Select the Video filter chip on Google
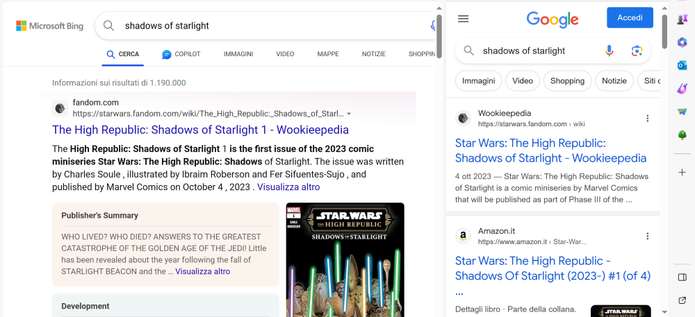The width and height of the screenshot is (695, 317). point(523,81)
